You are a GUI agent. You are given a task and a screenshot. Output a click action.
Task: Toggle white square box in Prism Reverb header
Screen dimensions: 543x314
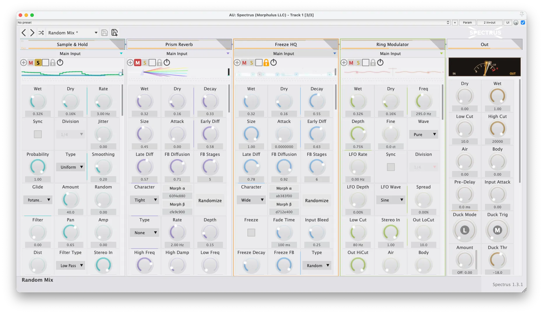point(152,63)
